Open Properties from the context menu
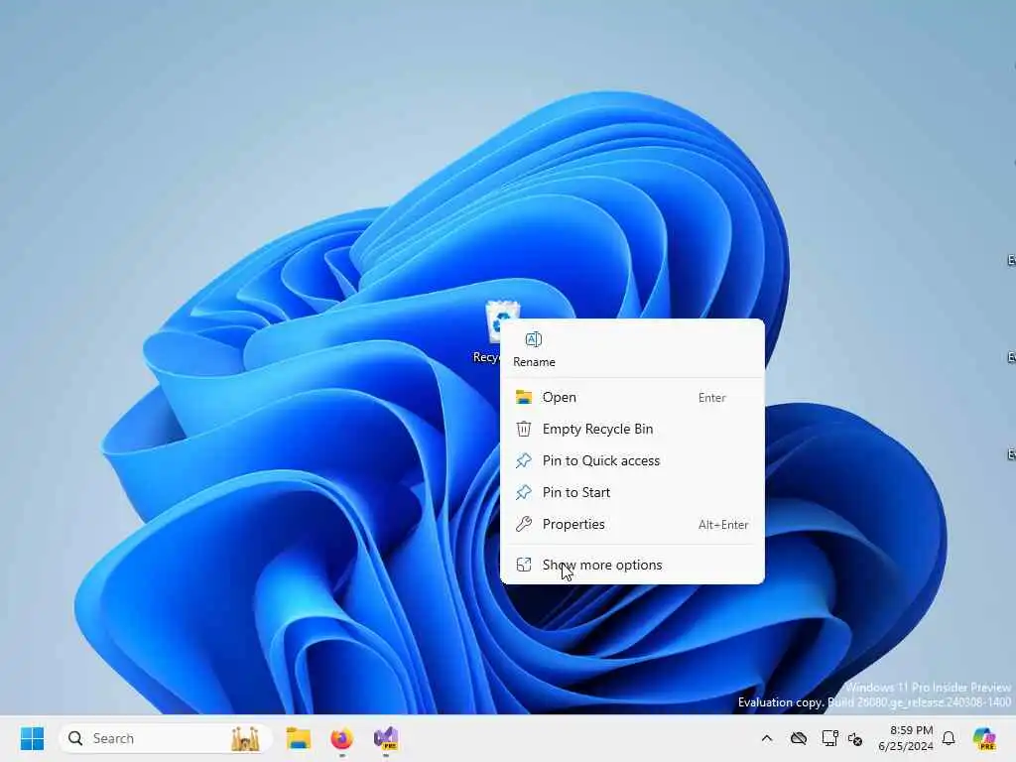Image resolution: width=1016 pixels, height=762 pixels. pos(632,524)
